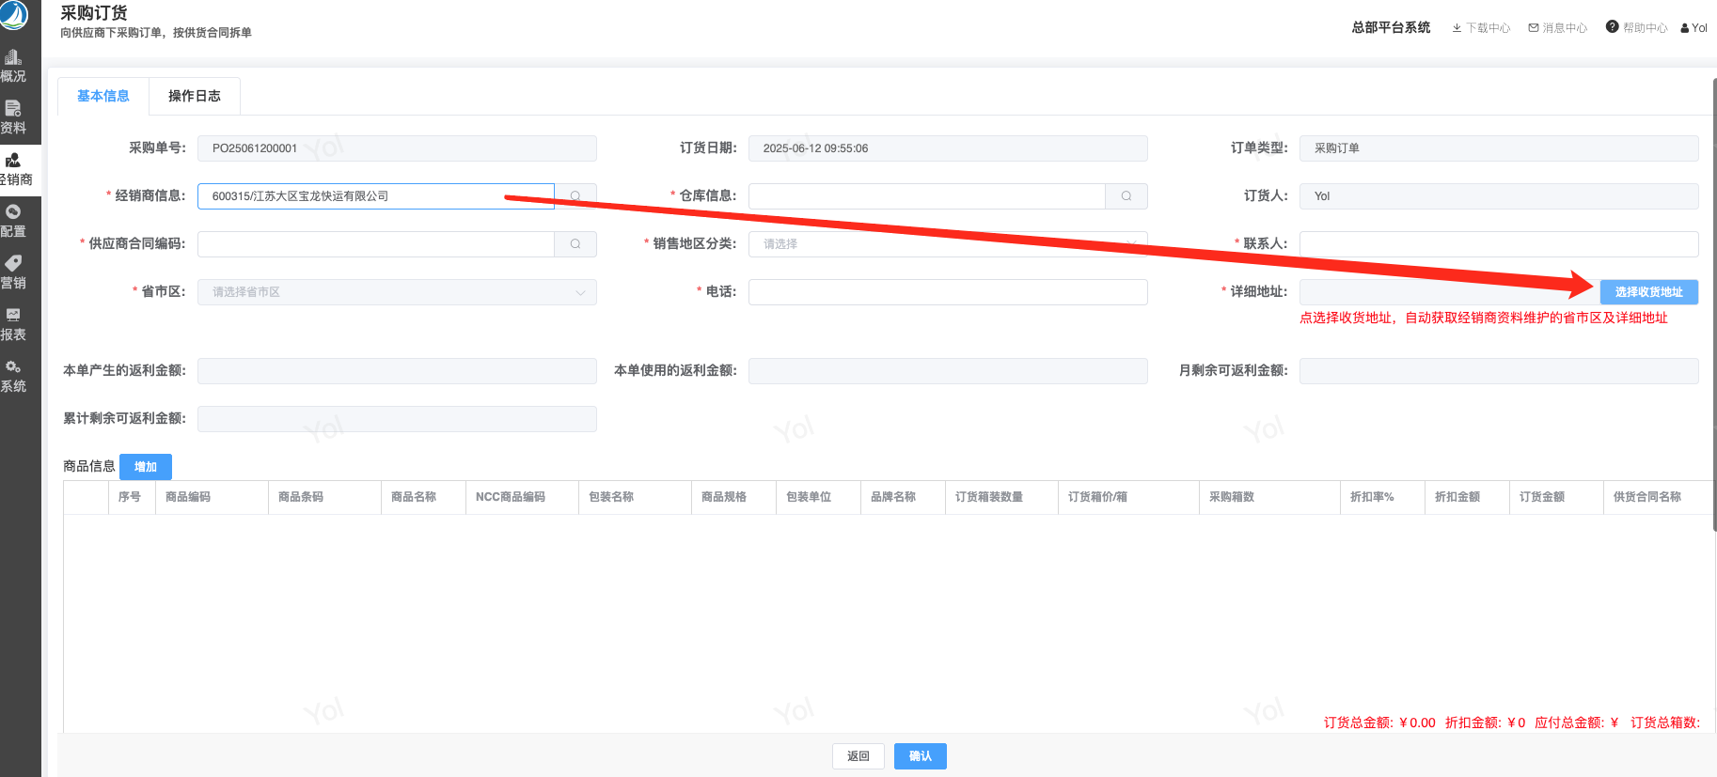Expand the 省市区 dropdown
This screenshot has width=1717, height=777.
point(397,292)
